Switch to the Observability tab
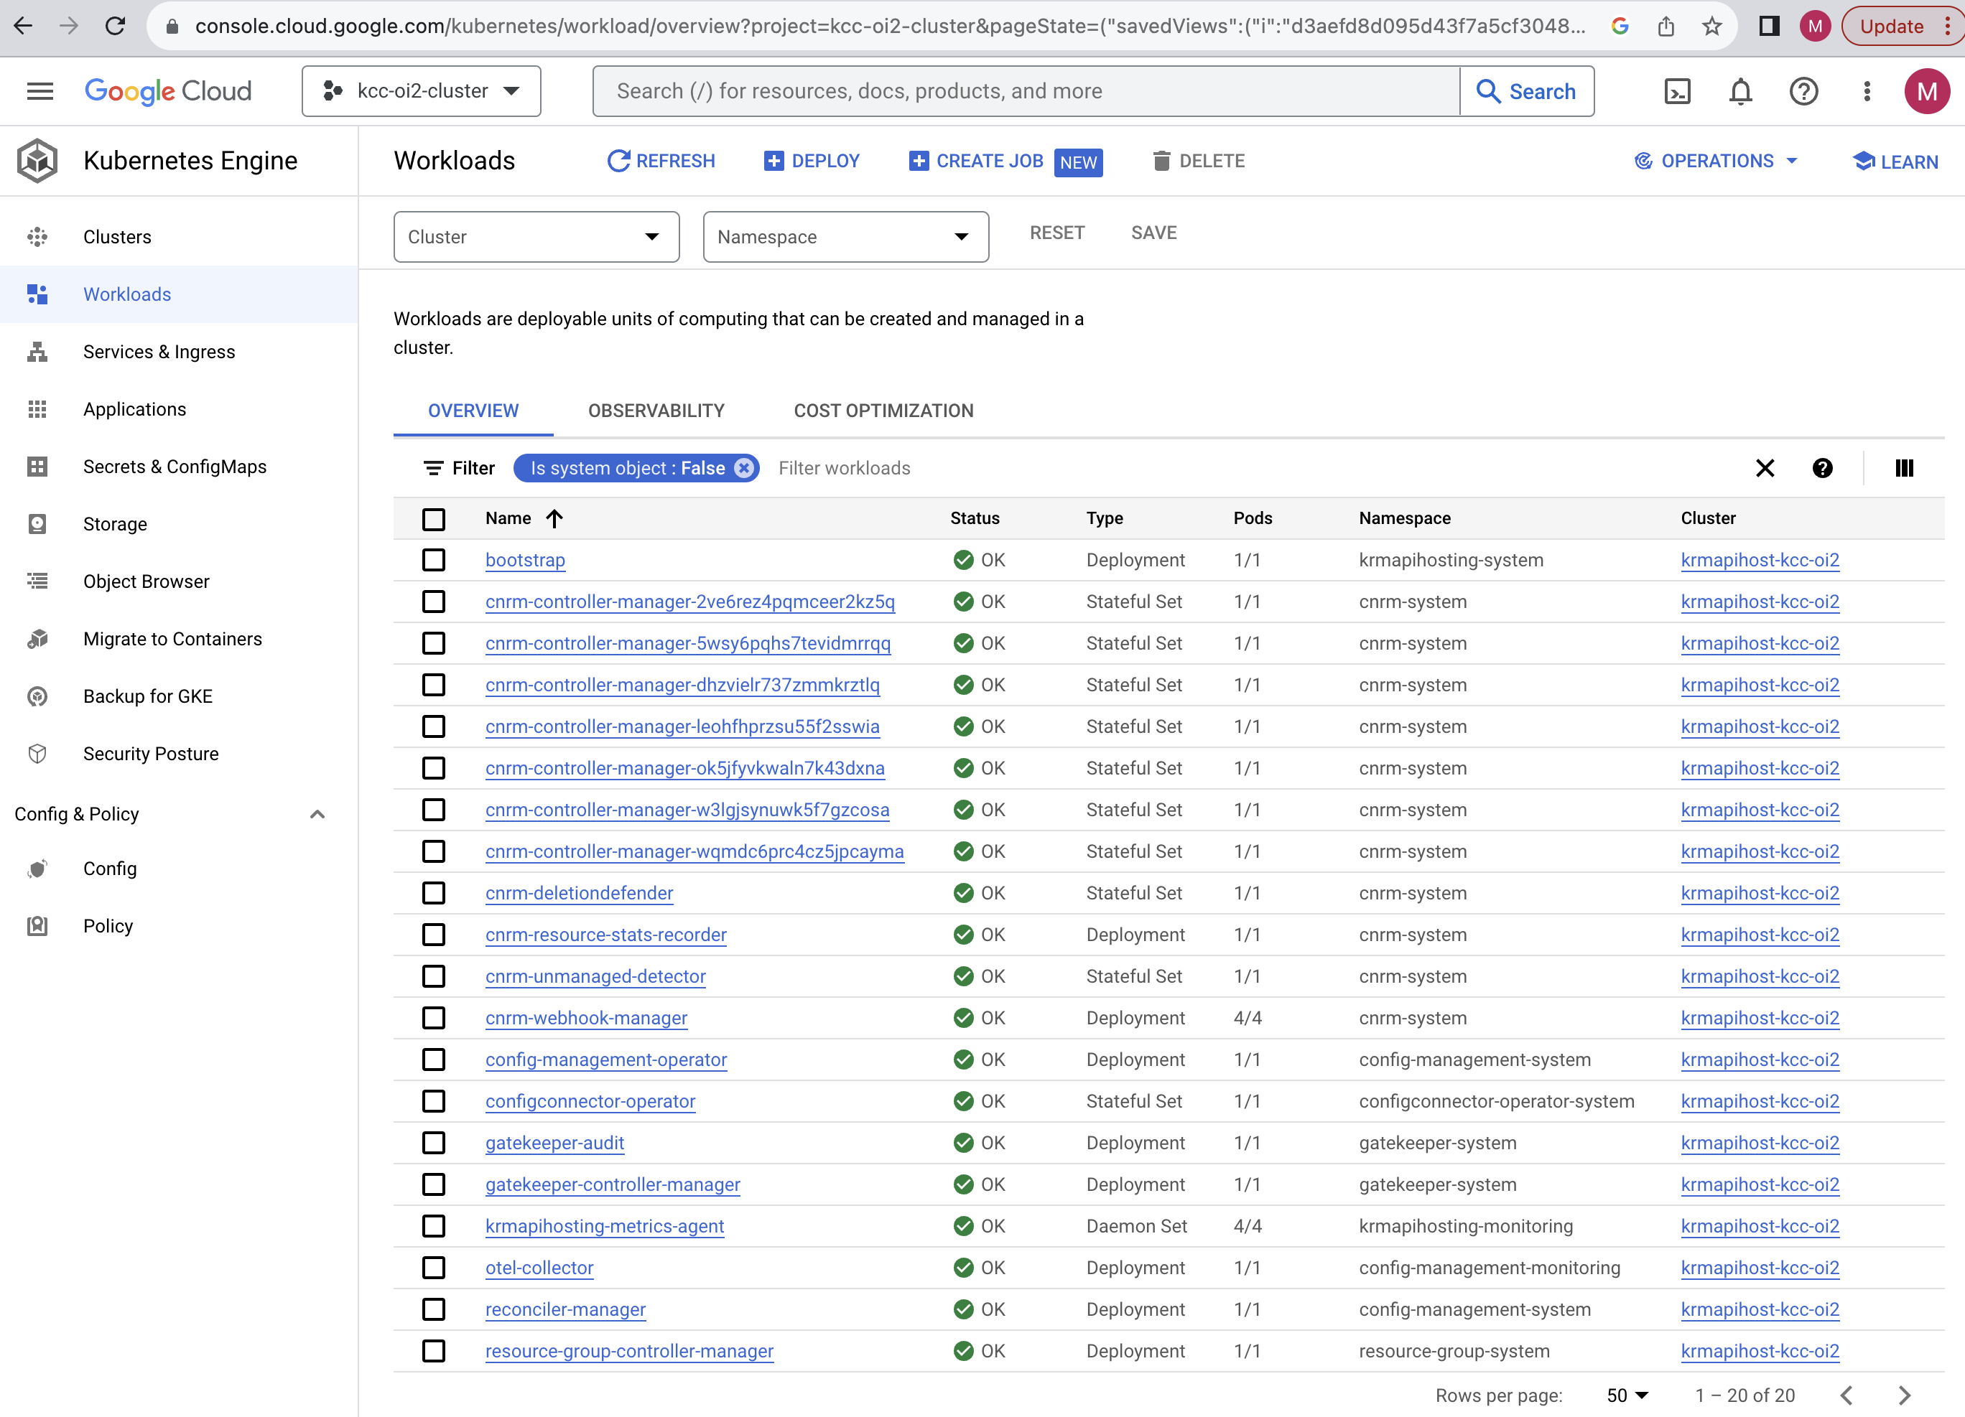 [x=656, y=410]
